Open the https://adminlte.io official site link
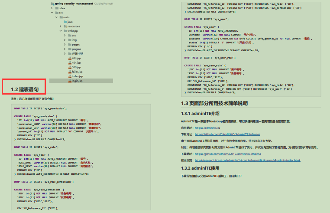330x213 pixels. tap(207, 128)
